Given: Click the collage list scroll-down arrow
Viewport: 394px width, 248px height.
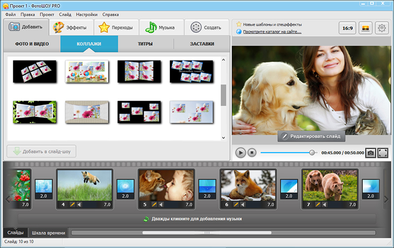Looking at the screenshot, I should pyautogui.click(x=224, y=138).
